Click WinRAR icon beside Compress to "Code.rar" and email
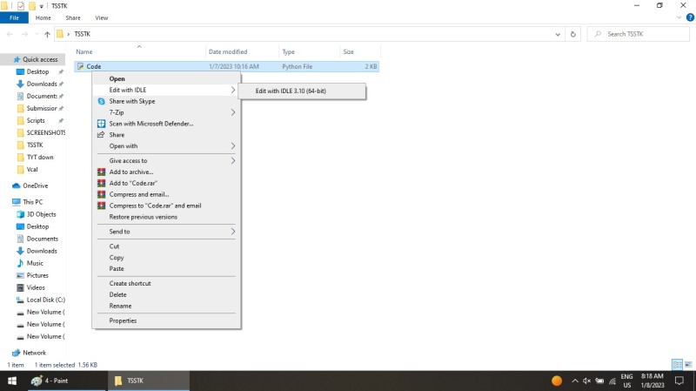The width and height of the screenshot is (696, 391). click(x=101, y=206)
